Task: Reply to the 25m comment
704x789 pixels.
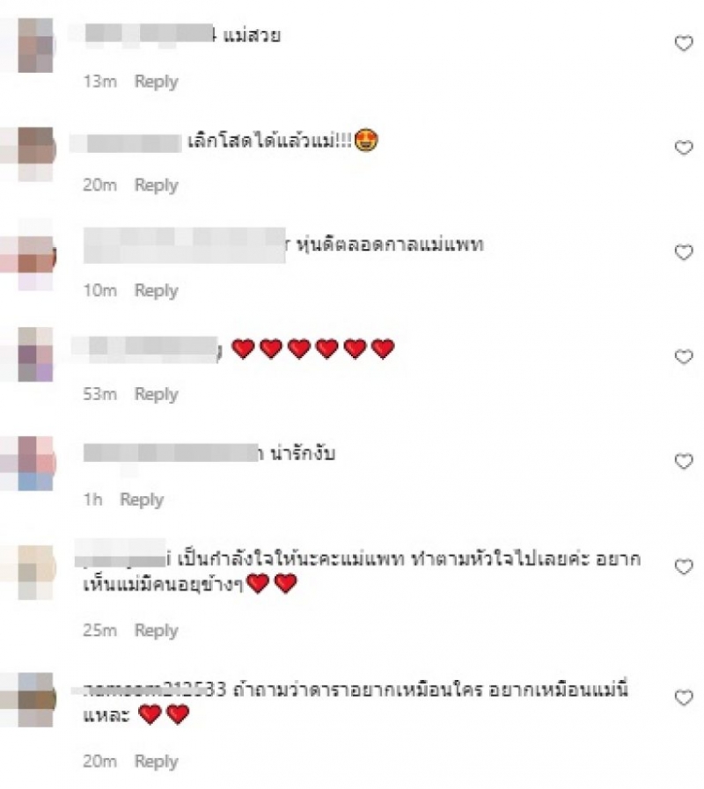Action: pos(156,631)
